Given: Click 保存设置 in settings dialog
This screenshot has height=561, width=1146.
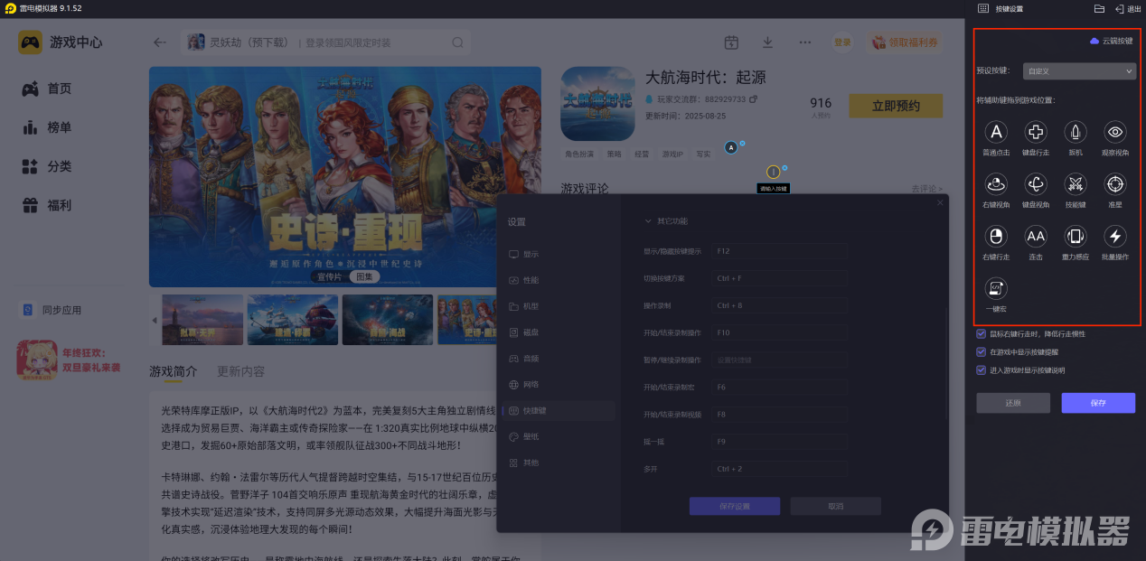Looking at the screenshot, I should 735,506.
